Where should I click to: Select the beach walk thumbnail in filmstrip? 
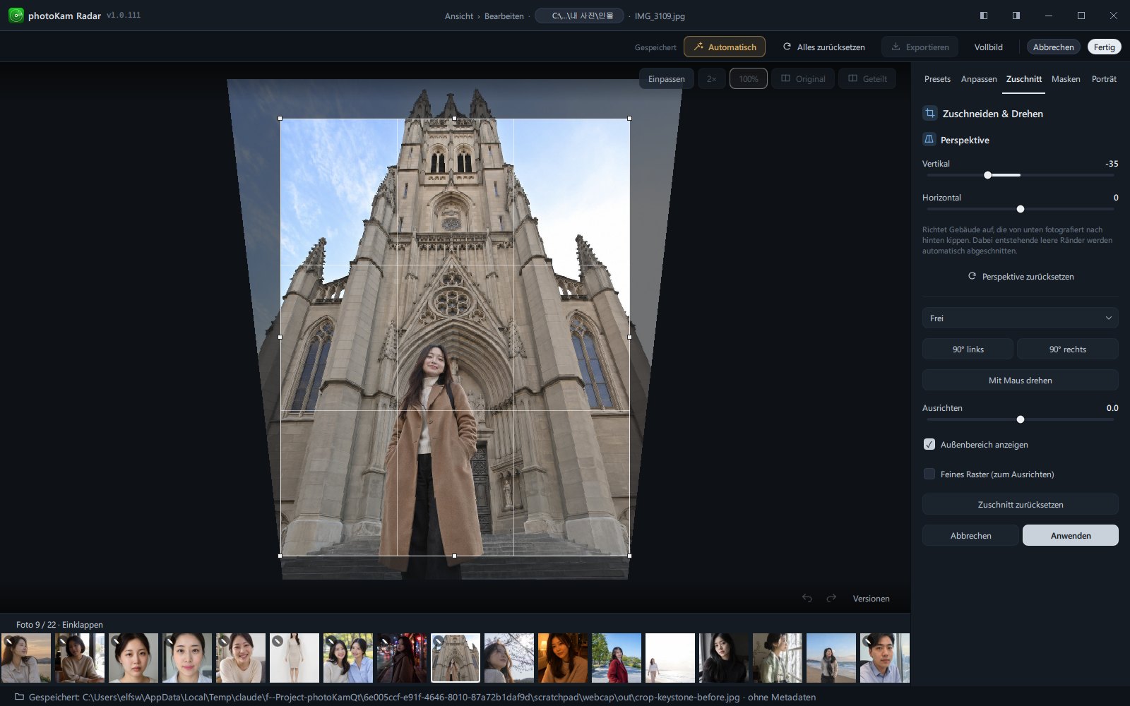(670, 658)
